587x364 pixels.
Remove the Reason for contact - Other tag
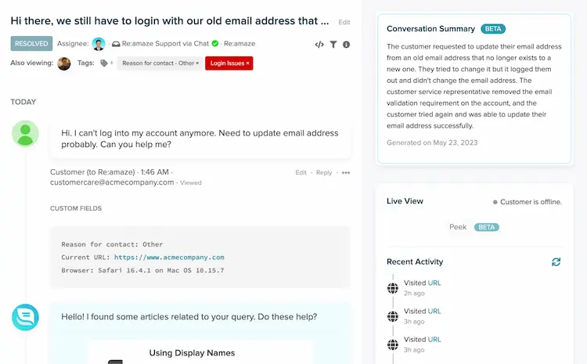click(x=197, y=63)
